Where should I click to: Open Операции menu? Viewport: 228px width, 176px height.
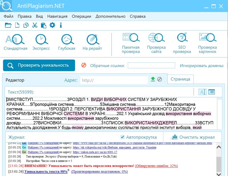pyautogui.click(x=81, y=16)
